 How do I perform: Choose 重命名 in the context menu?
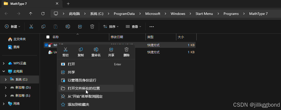(x=96, y=52)
